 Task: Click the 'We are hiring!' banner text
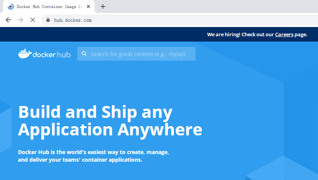click(x=224, y=34)
